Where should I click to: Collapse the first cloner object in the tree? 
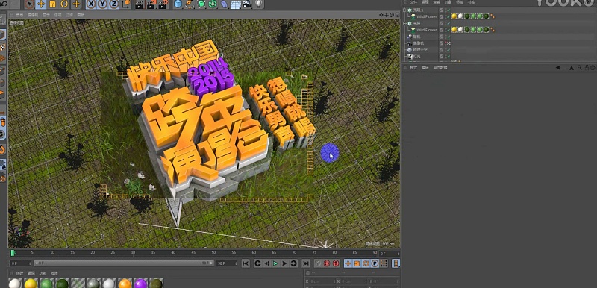(404, 10)
